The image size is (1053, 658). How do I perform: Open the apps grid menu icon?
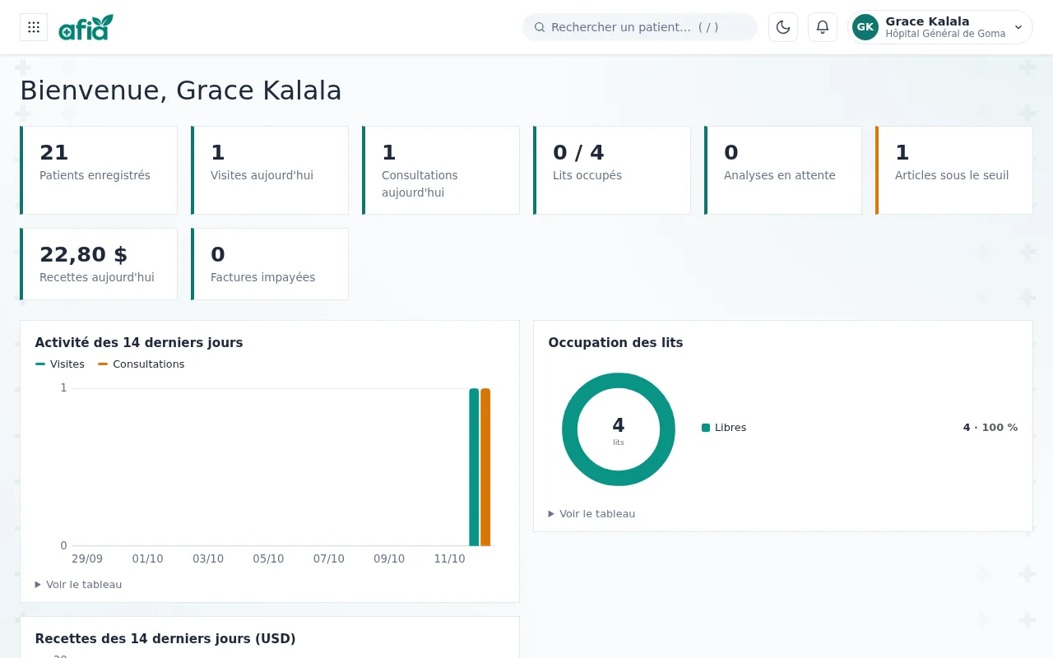pyautogui.click(x=34, y=27)
